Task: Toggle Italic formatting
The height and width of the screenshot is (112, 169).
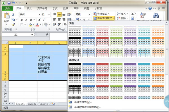Action: pos(26,20)
